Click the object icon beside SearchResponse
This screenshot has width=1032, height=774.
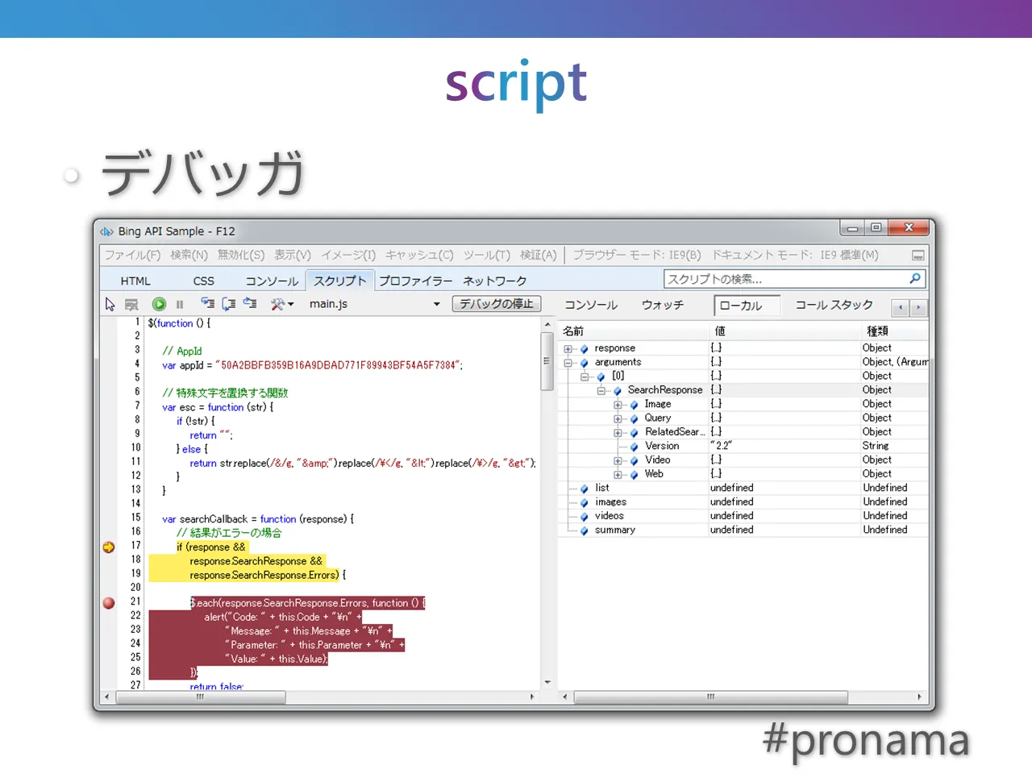(618, 391)
